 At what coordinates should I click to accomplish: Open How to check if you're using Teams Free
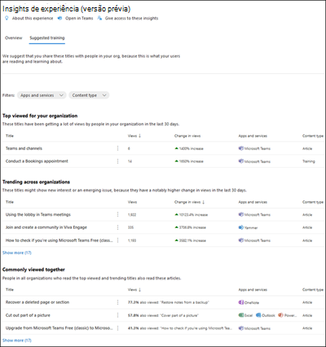click(59, 240)
